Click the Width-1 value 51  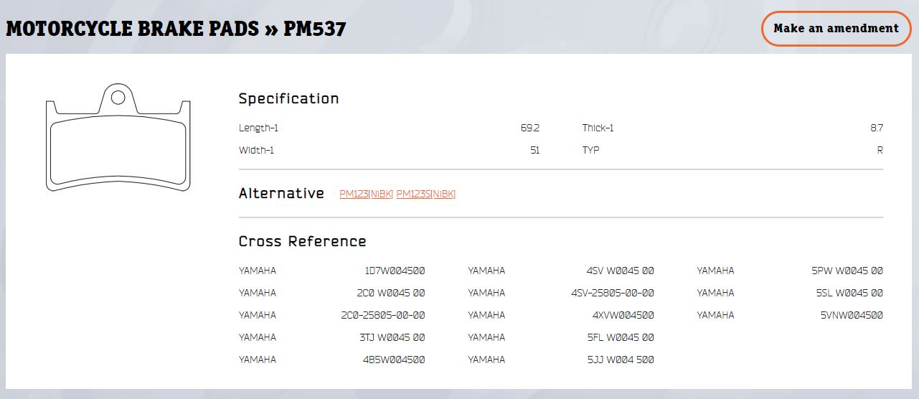(534, 150)
